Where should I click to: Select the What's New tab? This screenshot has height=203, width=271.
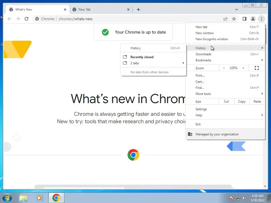pyautogui.click(x=38, y=10)
